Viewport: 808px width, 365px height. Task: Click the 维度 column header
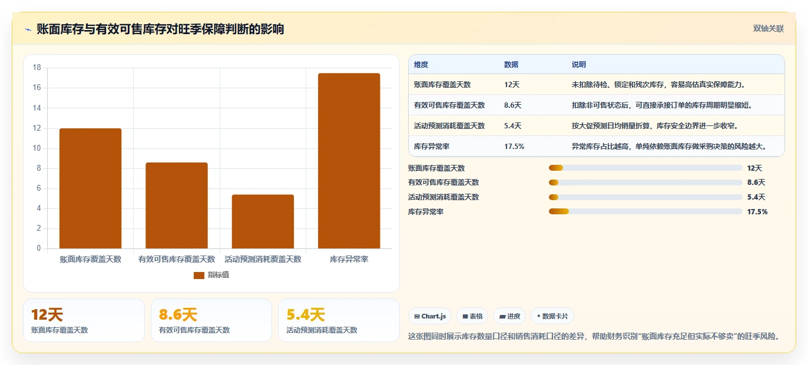click(421, 65)
